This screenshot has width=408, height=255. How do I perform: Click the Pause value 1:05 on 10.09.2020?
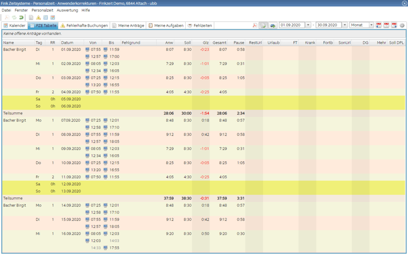pyautogui.click(x=241, y=163)
